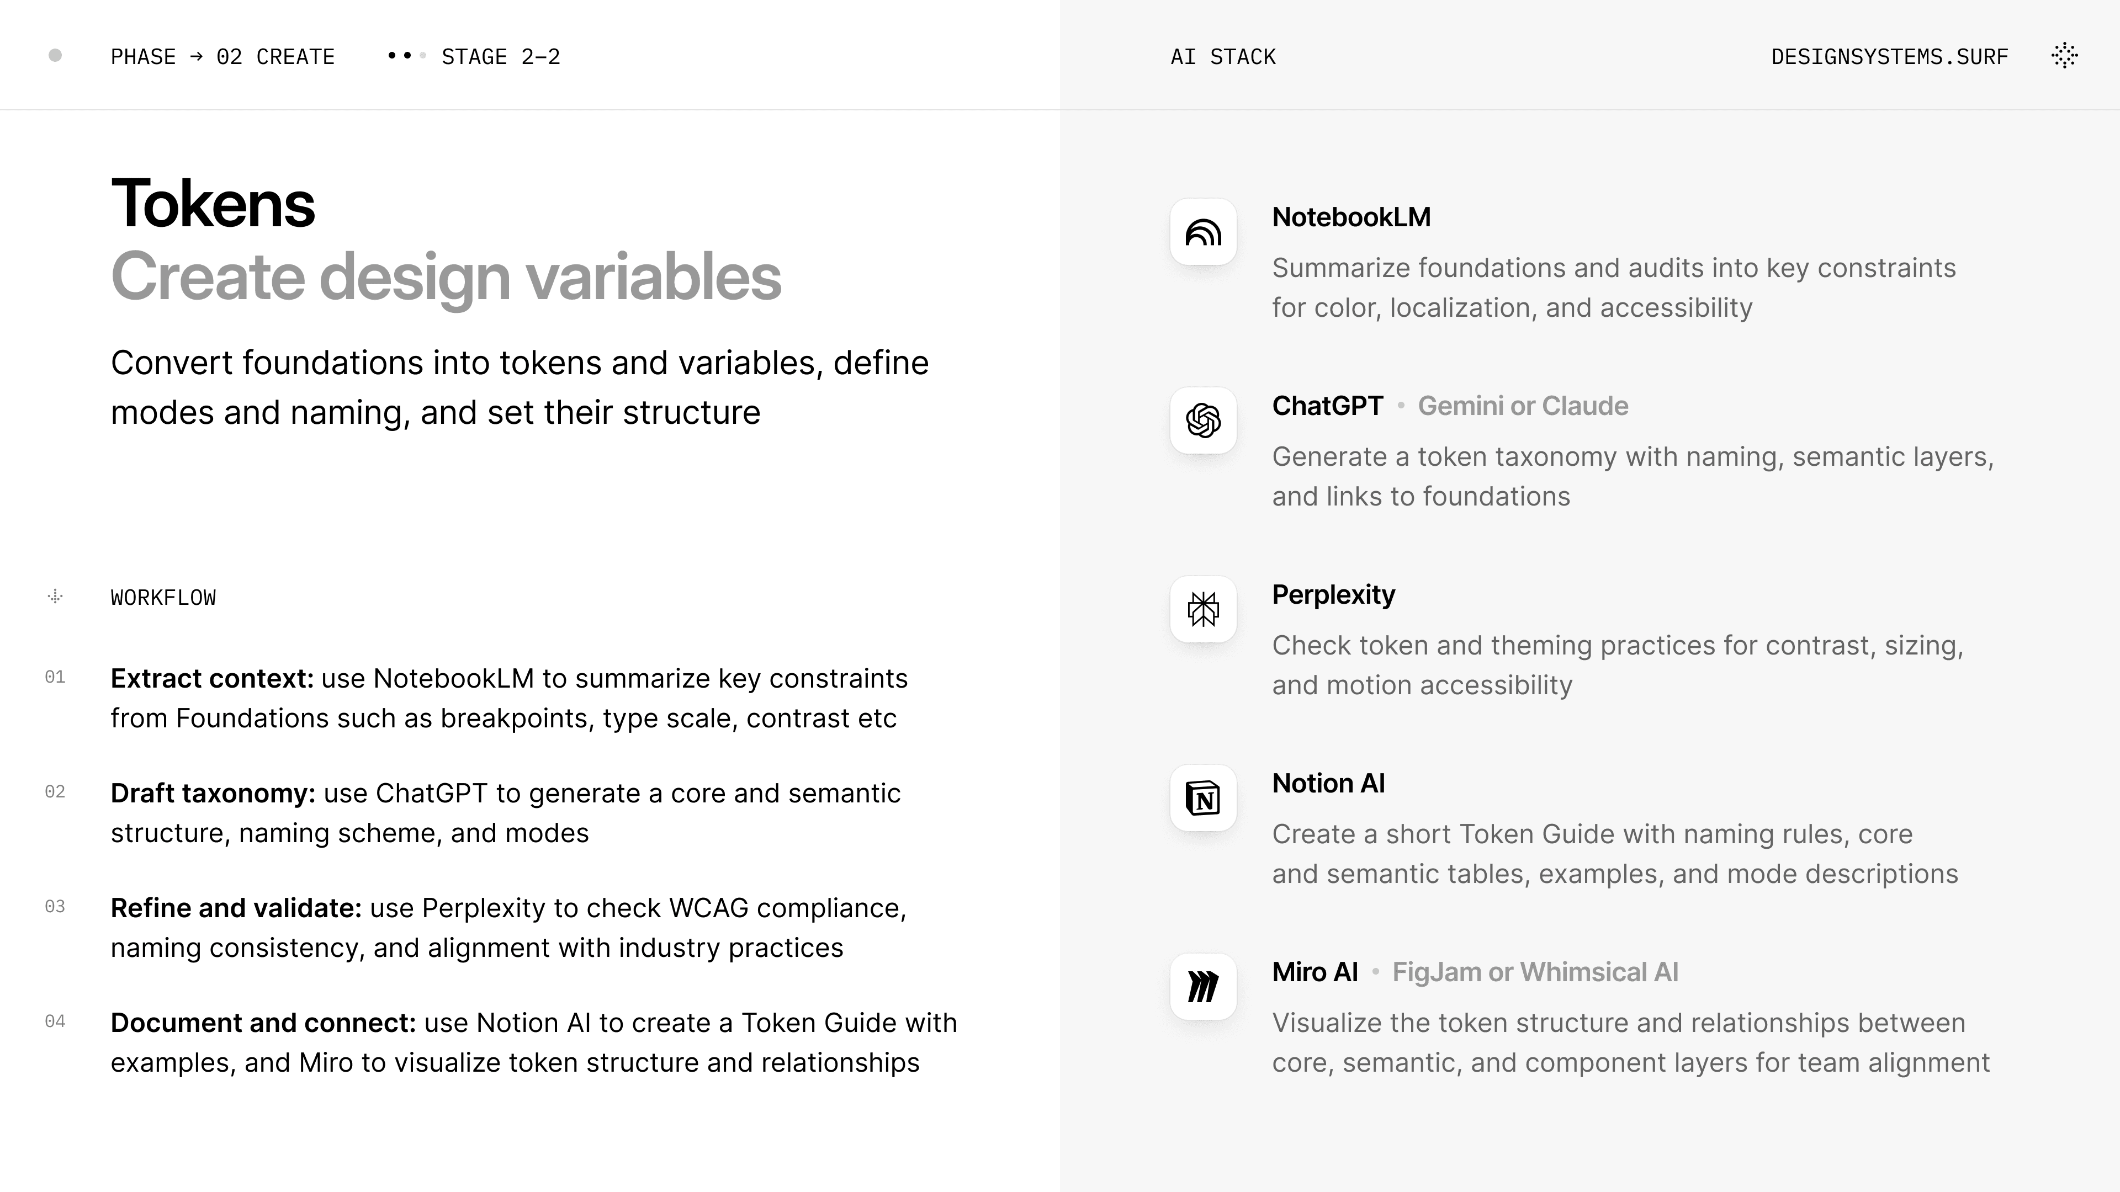Click the Refine and validate step
This screenshot has width=2120, height=1192.
508,927
